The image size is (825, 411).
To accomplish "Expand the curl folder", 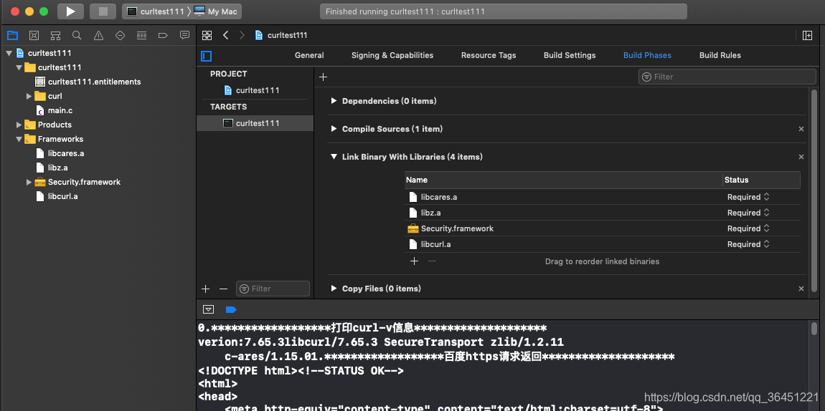I will click(29, 96).
